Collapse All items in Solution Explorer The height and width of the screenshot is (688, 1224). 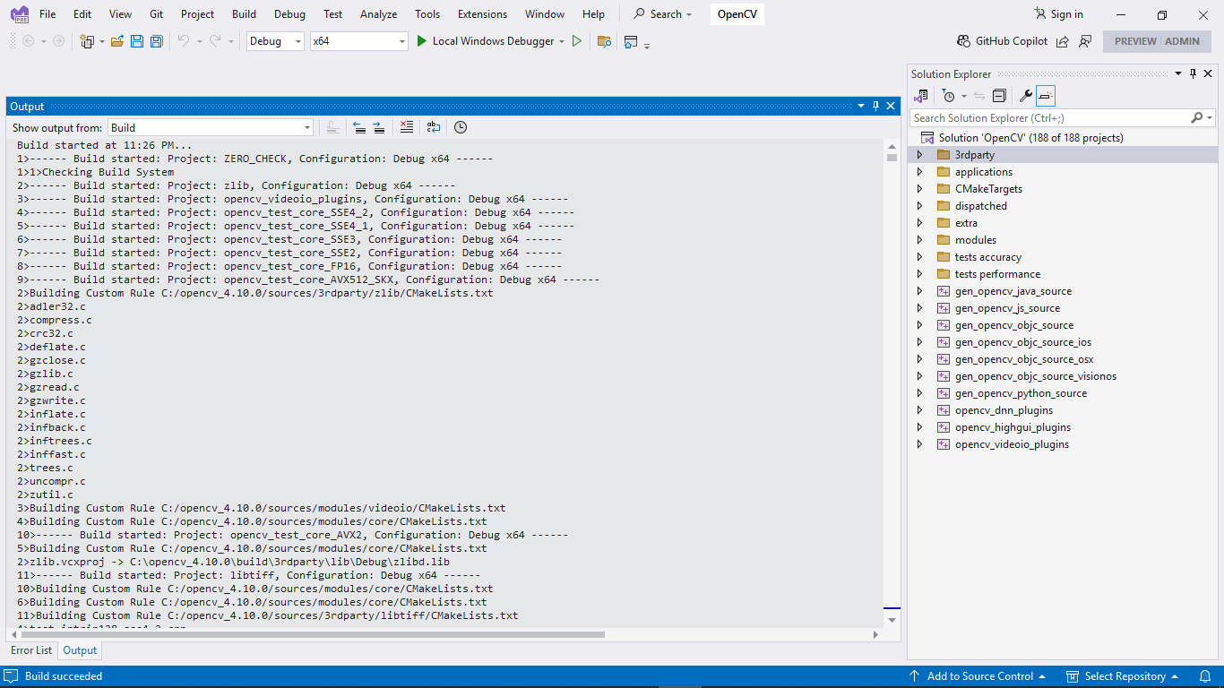click(1000, 96)
